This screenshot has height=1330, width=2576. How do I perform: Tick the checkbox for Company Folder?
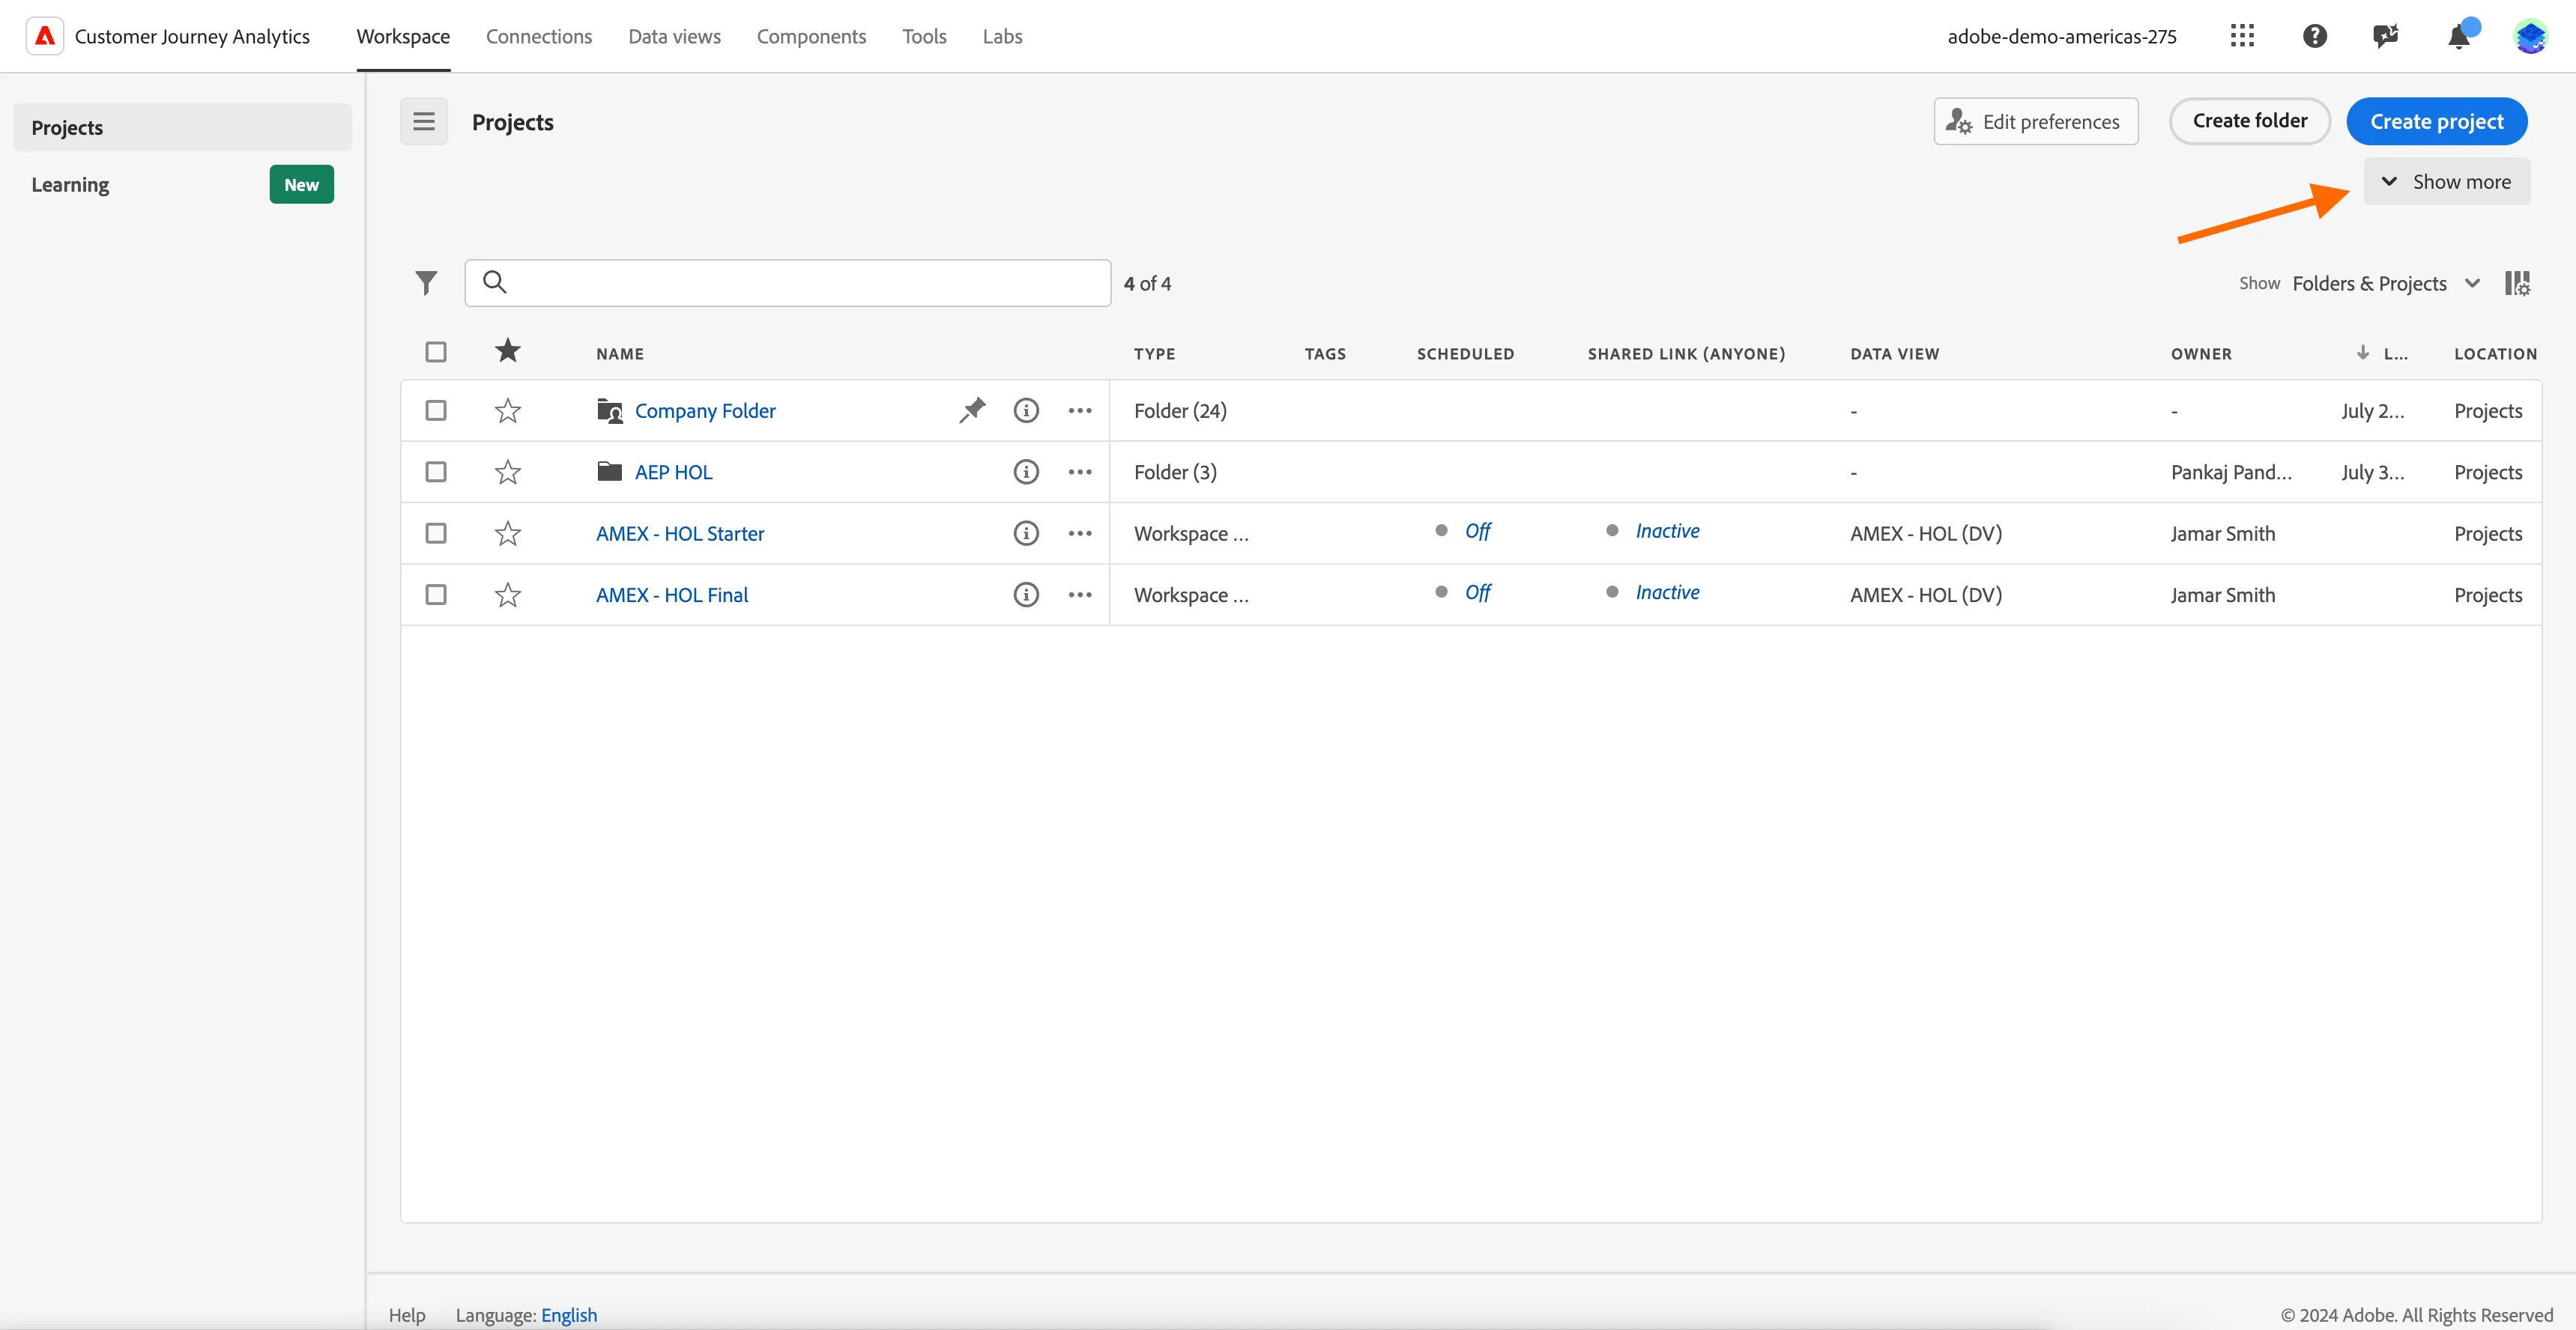click(436, 410)
